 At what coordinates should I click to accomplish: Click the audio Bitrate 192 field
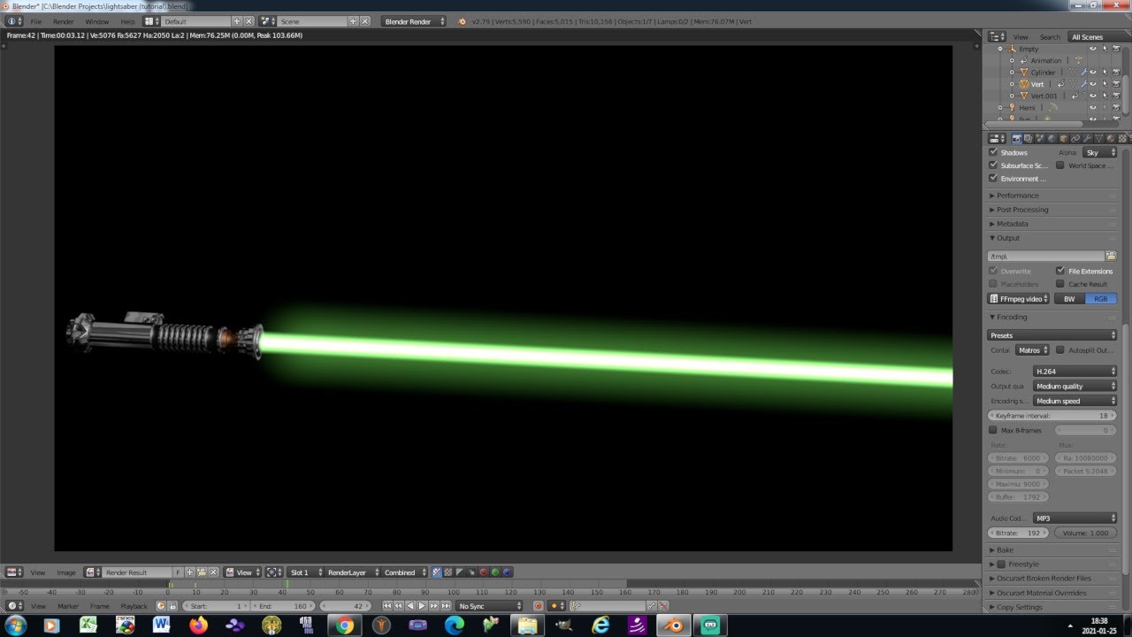[1019, 533]
